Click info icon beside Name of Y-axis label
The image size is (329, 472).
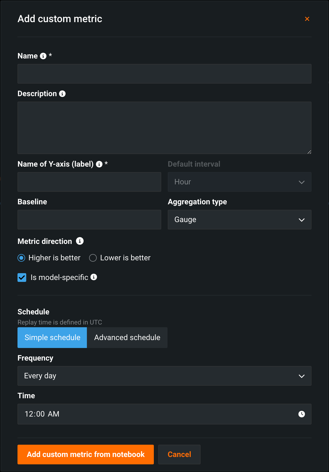click(x=99, y=164)
